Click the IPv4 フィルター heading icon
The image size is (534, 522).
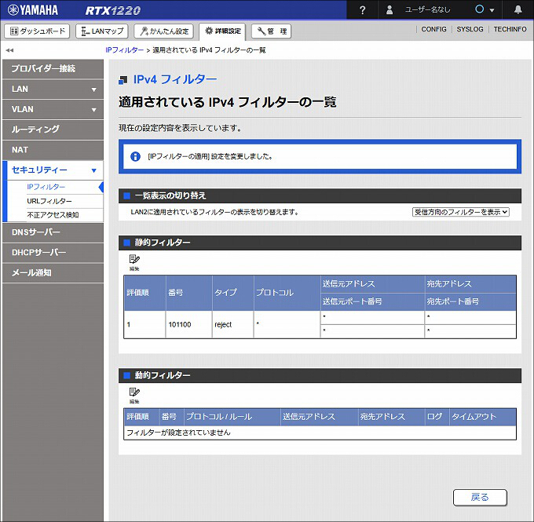tap(123, 80)
